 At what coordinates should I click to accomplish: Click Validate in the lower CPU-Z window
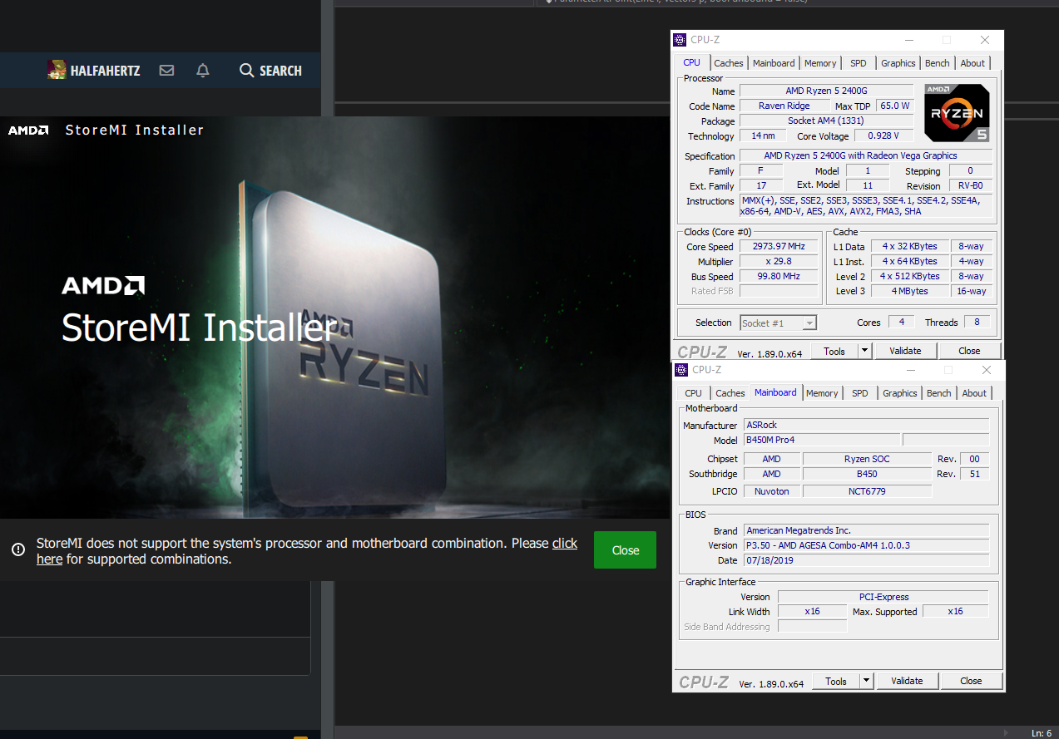907,681
